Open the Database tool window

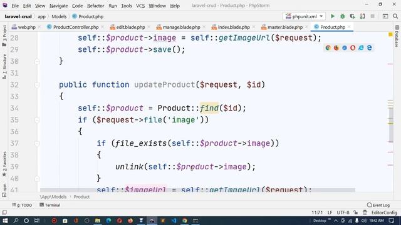(x=397, y=36)
